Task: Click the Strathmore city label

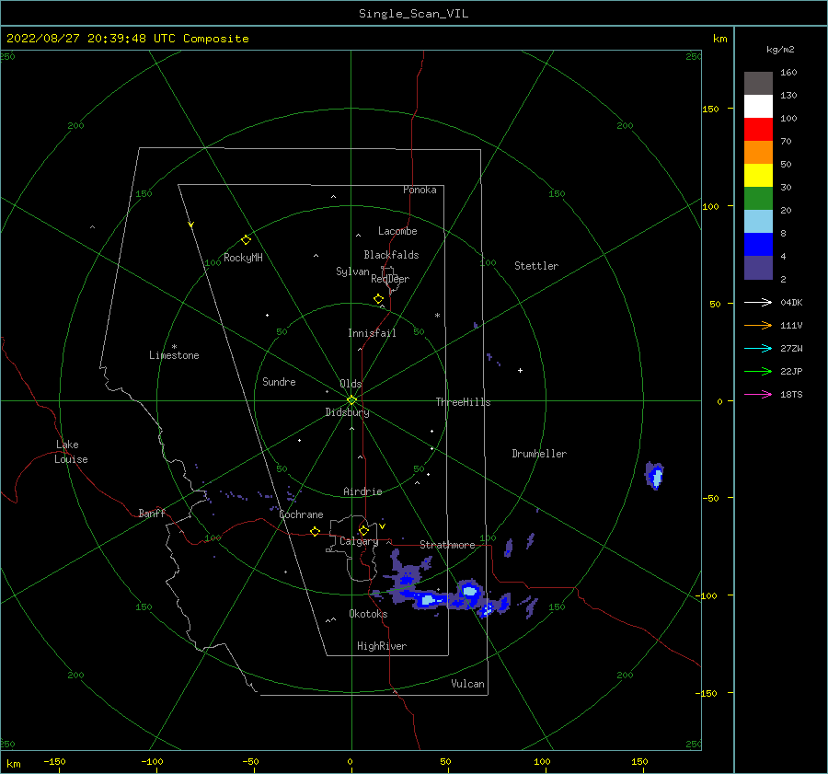Action: pos(447,545)
